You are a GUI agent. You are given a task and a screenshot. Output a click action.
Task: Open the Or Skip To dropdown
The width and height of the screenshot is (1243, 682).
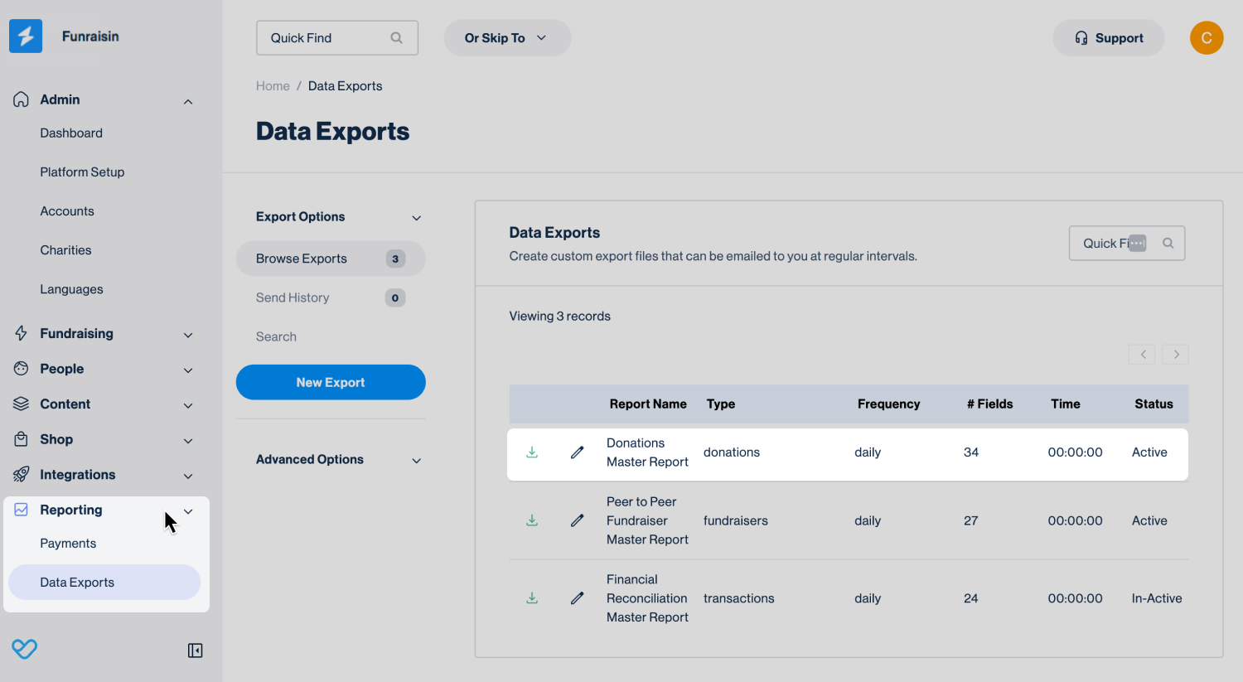(x=507, y=38)
